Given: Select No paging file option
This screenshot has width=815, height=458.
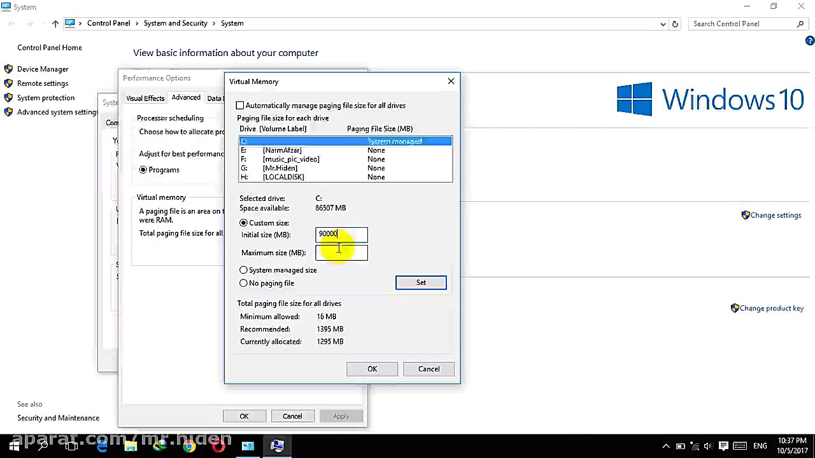Looking at the screenshot, I should coord(243,283).
